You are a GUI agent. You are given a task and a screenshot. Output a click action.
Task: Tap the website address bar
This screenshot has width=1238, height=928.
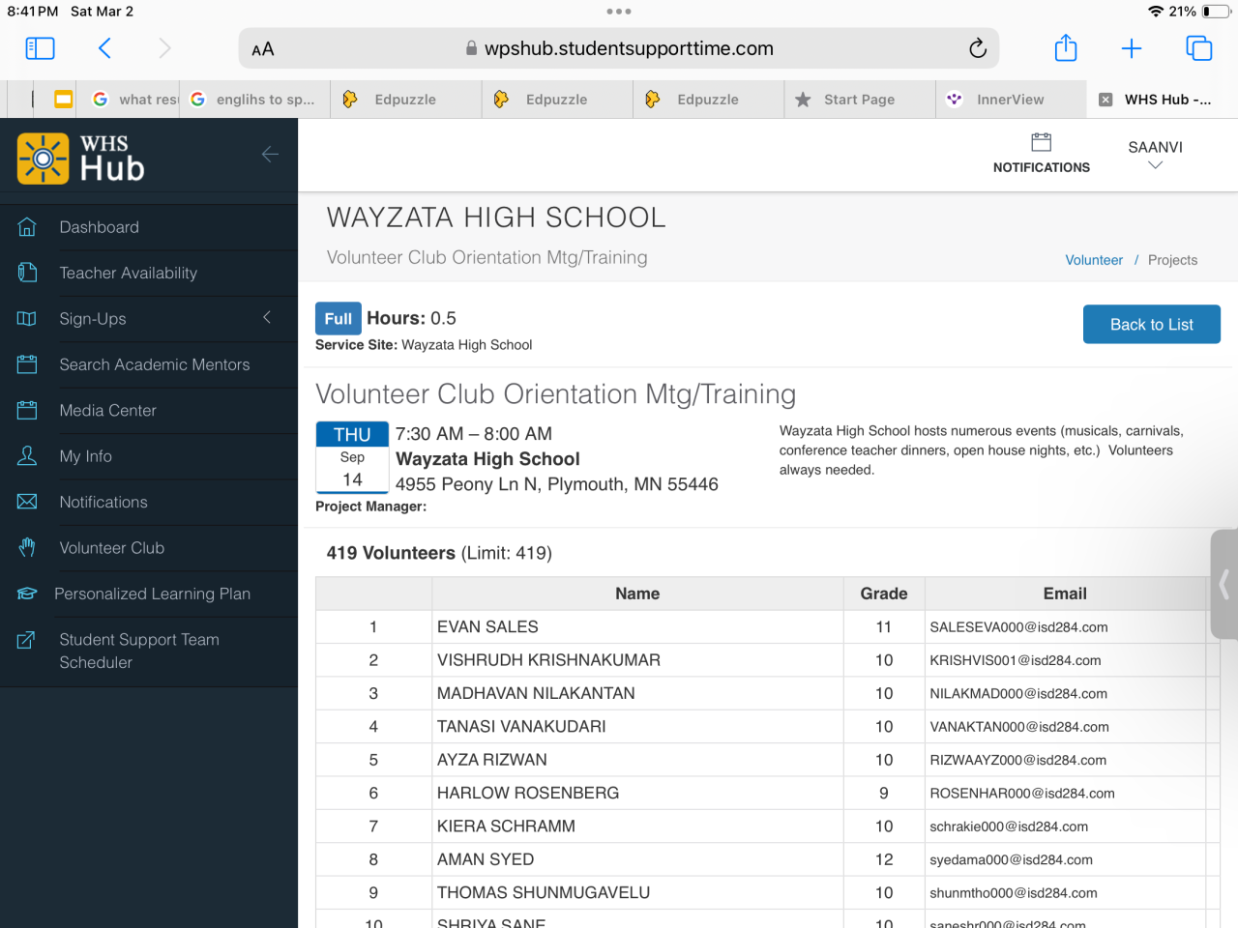[619, 48]
